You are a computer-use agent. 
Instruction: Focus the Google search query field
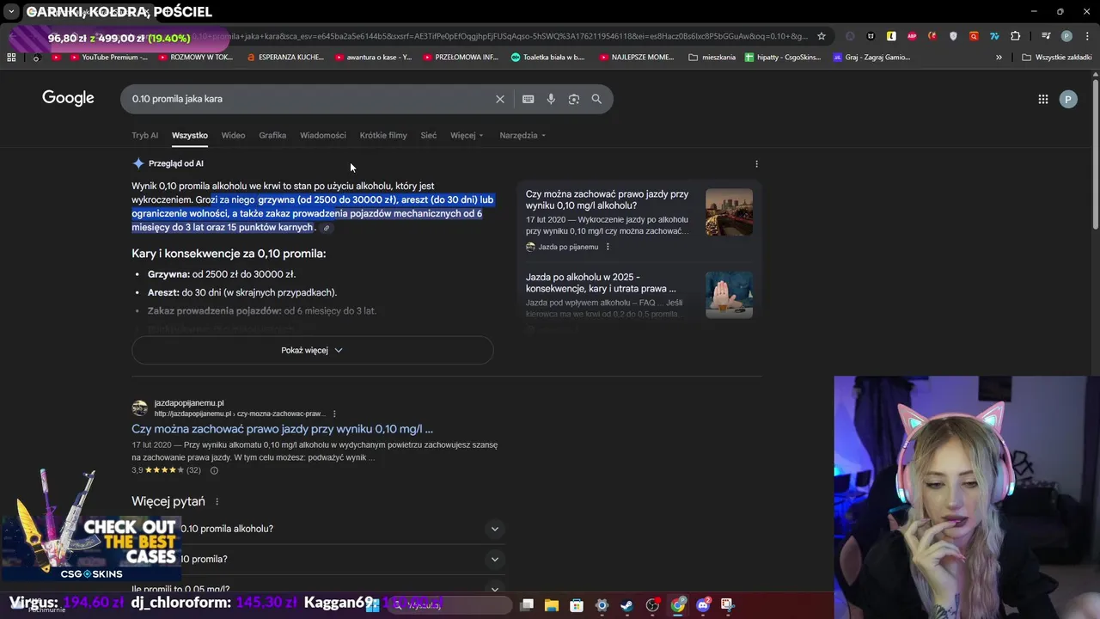(x=309, y=99)
